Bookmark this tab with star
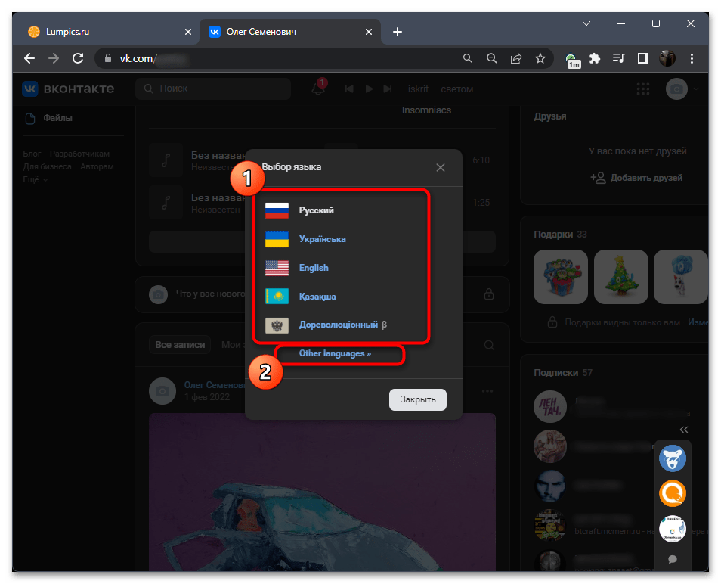This screenshot has width=721, height=584. [540, 58]
